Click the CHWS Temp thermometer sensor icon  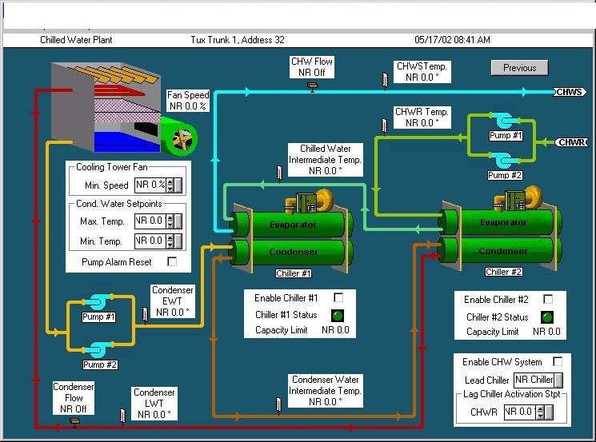(x=385, y=78)
